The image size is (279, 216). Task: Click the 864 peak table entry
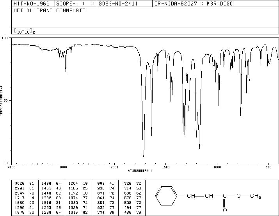[x=106, y=198]
